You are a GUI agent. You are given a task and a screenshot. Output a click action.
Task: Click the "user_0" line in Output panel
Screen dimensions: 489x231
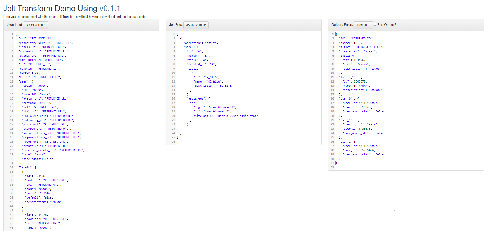pos(349,99)
